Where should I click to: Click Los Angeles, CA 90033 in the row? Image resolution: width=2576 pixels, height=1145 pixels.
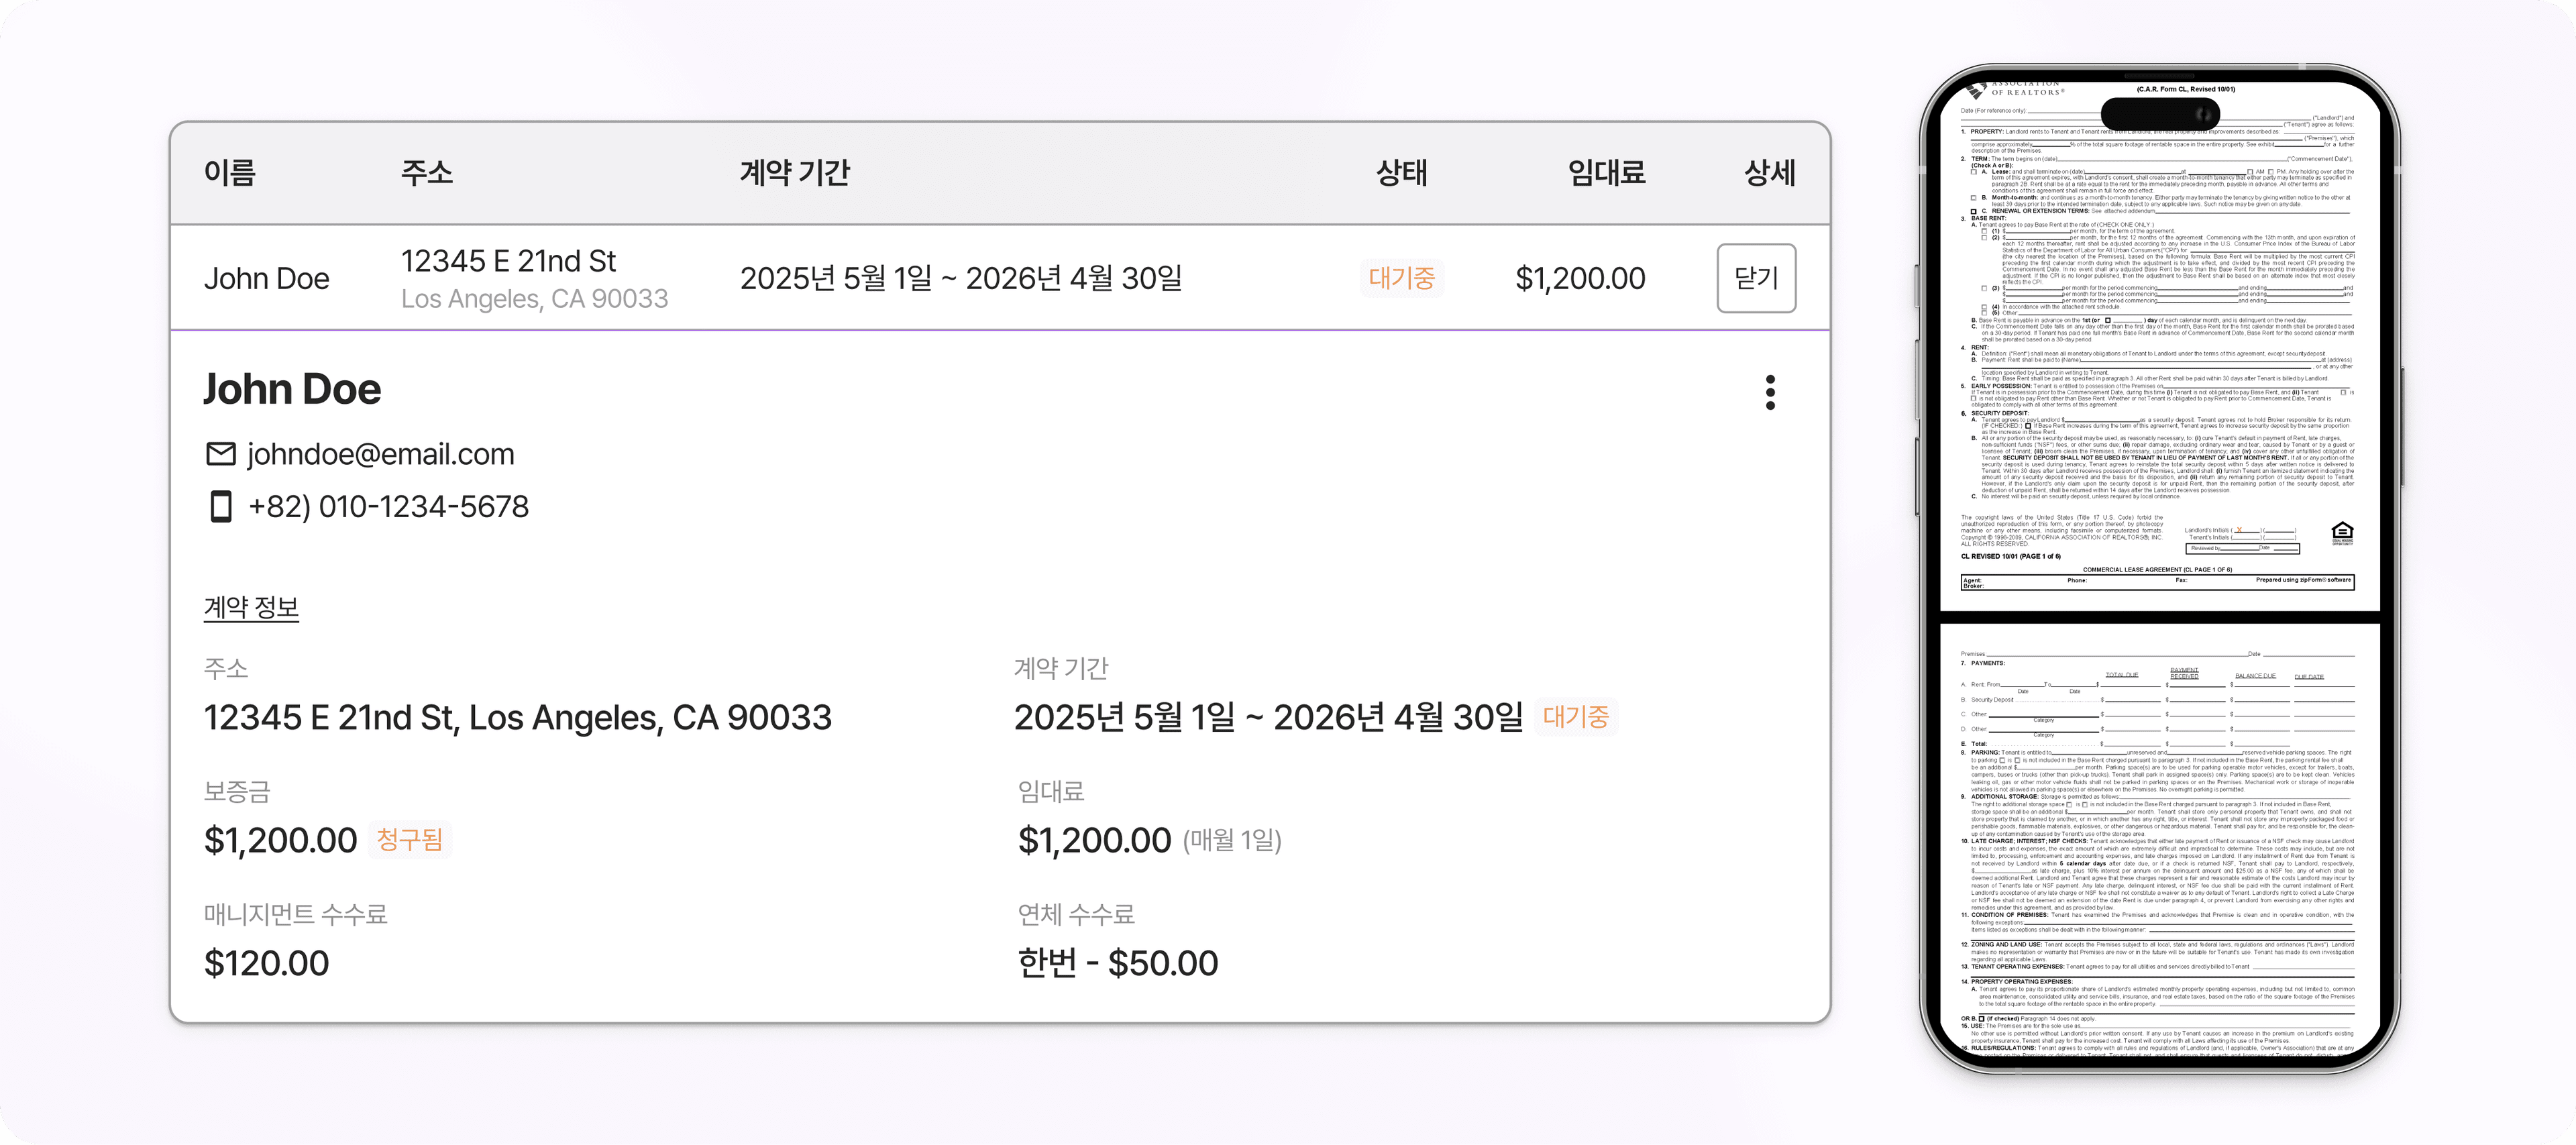coord(534,299)
